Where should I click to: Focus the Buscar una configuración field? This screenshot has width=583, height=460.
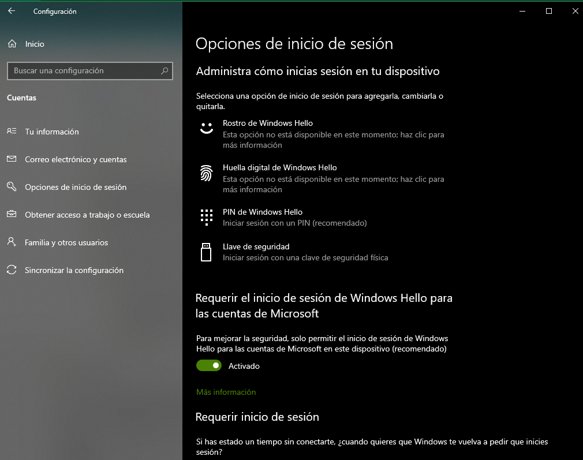tap(90, 70)
